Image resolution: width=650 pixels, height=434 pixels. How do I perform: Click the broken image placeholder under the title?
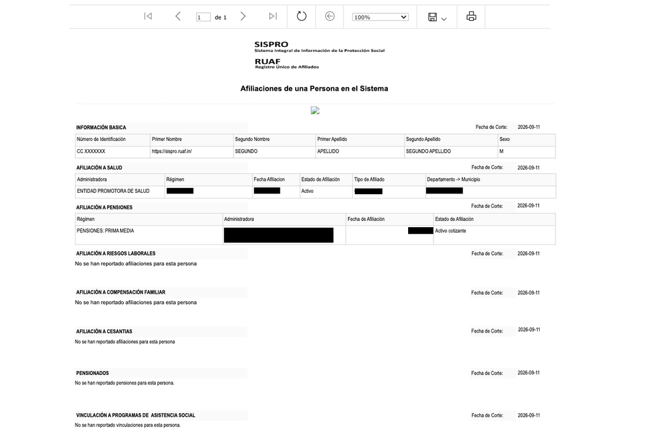315,110
